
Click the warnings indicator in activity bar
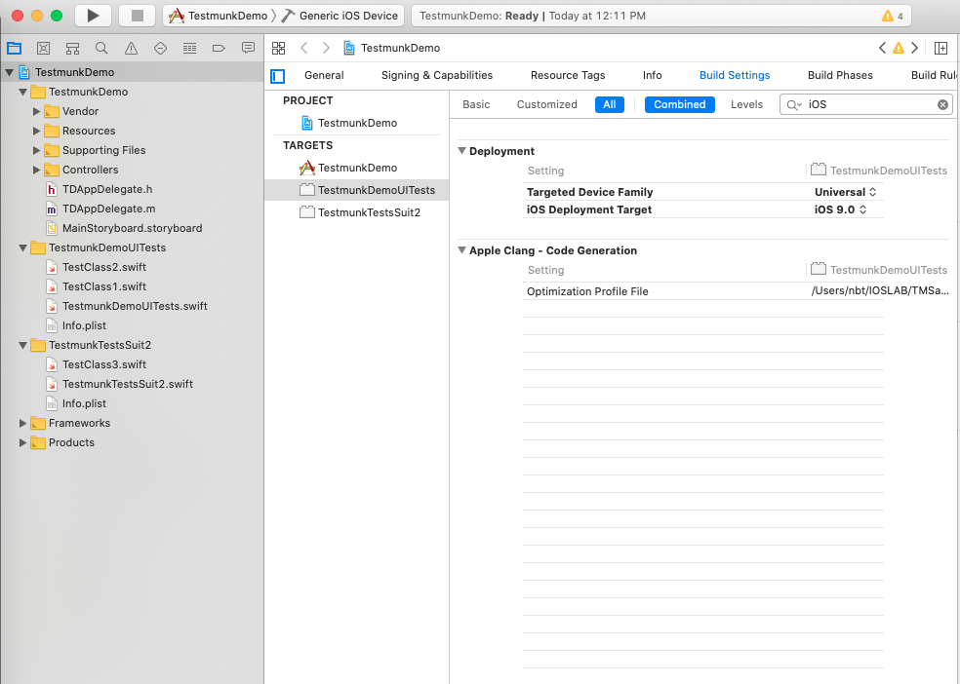pos(893,16)
